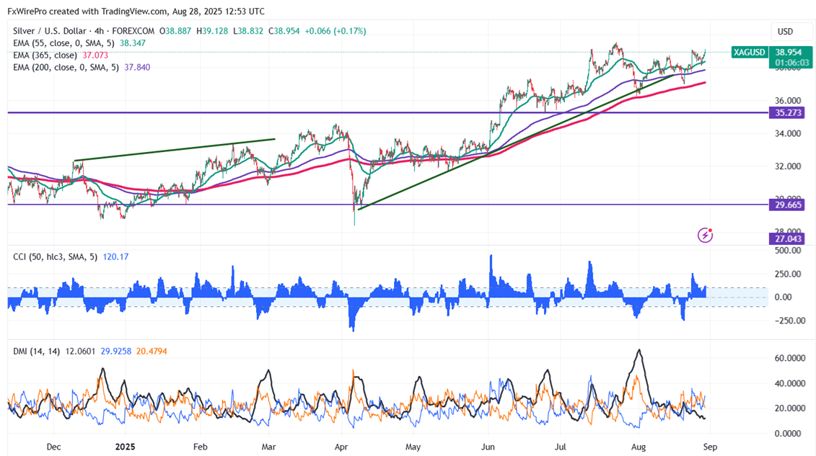The height and width of the screenshot is (456, 816).
Task: Click the 32.000 price axis label
Action: (x=788, y=166)
